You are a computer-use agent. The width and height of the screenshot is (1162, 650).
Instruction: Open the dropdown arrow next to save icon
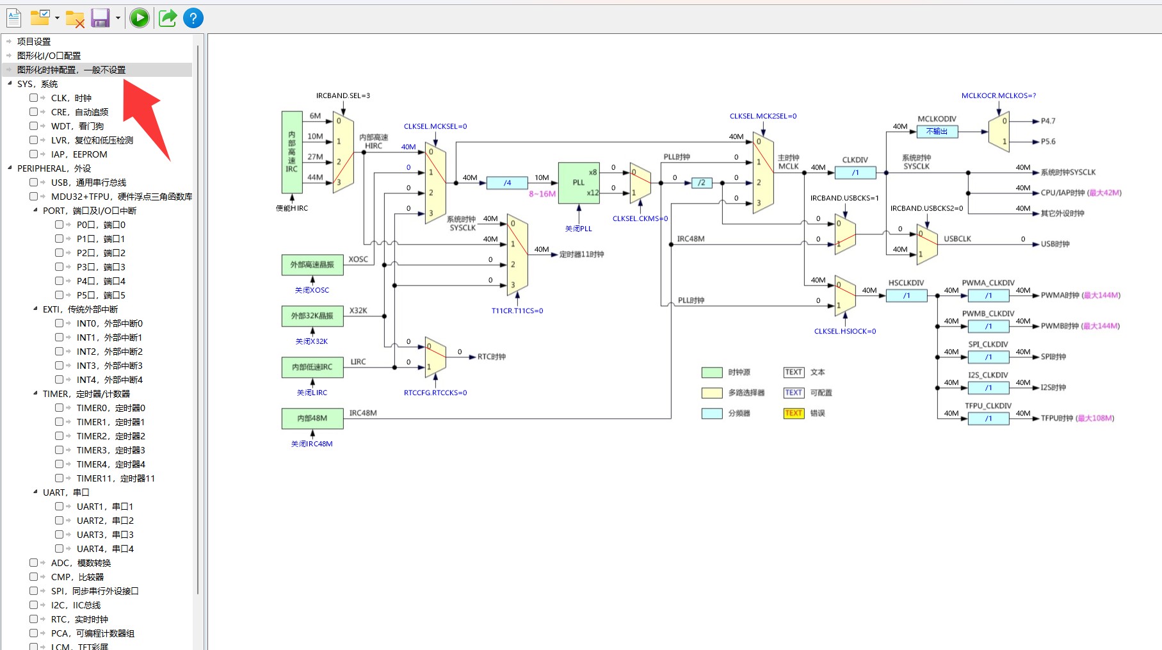[118, 18]
